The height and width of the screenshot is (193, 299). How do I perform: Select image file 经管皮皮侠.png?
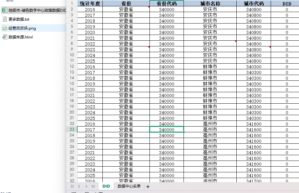point(22,28)
